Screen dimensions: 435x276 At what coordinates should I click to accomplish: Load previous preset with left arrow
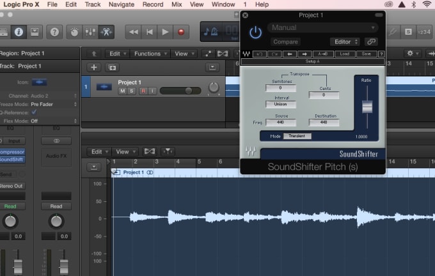pyautogui.click(x=290, y=54)
